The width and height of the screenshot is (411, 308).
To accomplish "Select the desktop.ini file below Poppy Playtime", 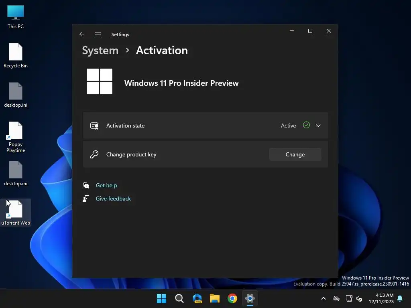I will click(16, 174).
